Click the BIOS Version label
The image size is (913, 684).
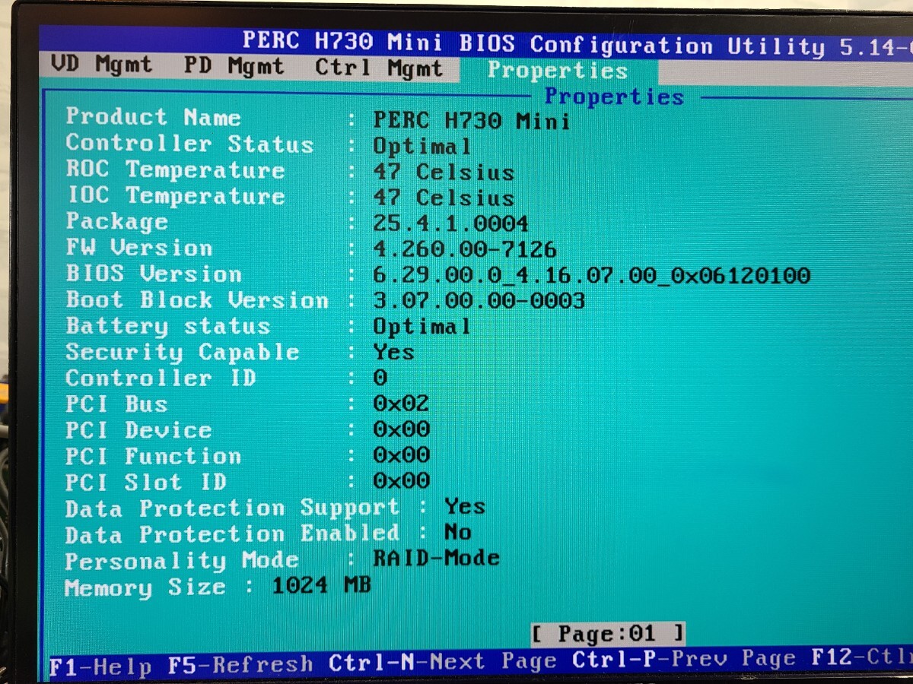pos(154,274)
